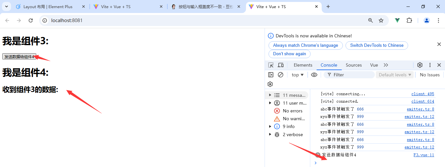Open the client:495 source link
The image size is (445, 167).
[423, 94]
